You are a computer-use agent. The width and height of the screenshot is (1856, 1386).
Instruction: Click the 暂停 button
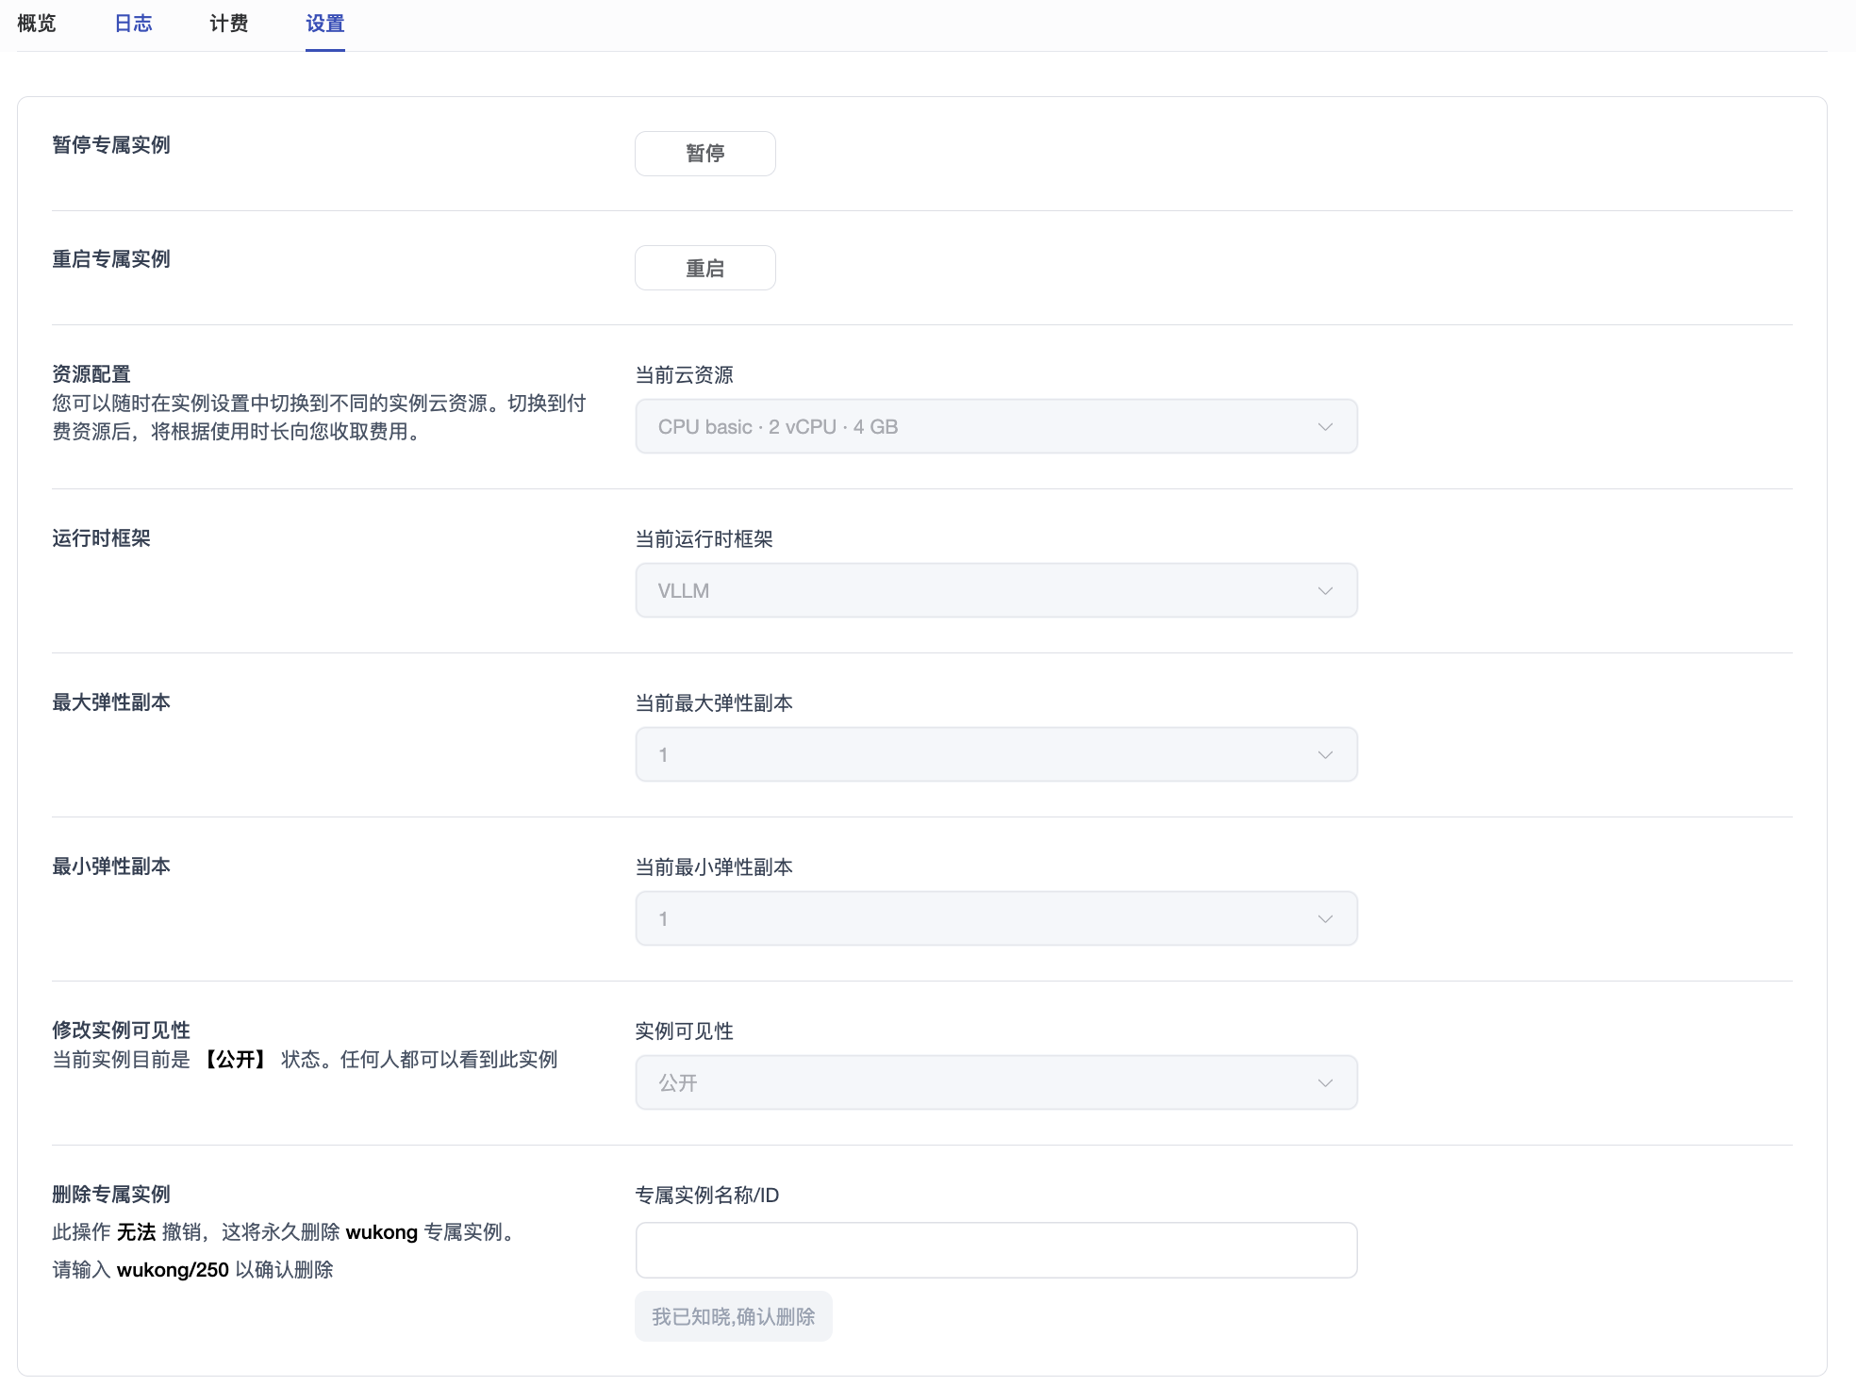(704, 154)
